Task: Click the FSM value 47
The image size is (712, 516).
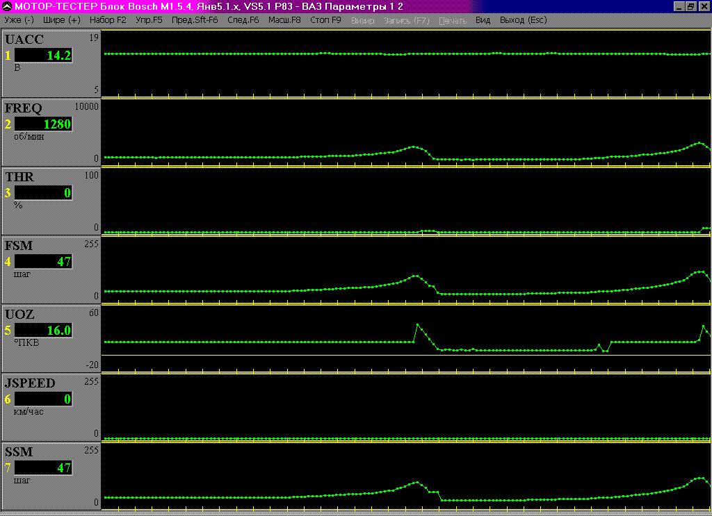Action: [x=43, y=262]
